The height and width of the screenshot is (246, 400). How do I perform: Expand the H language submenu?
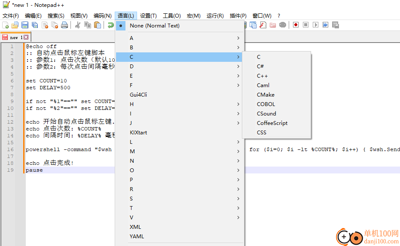coord(180,104)
